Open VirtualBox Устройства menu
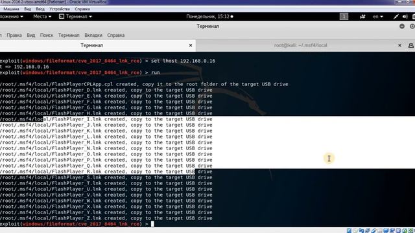Image resolution: width=415 pixels, height=233 pixels. click(x=60, y=9)
